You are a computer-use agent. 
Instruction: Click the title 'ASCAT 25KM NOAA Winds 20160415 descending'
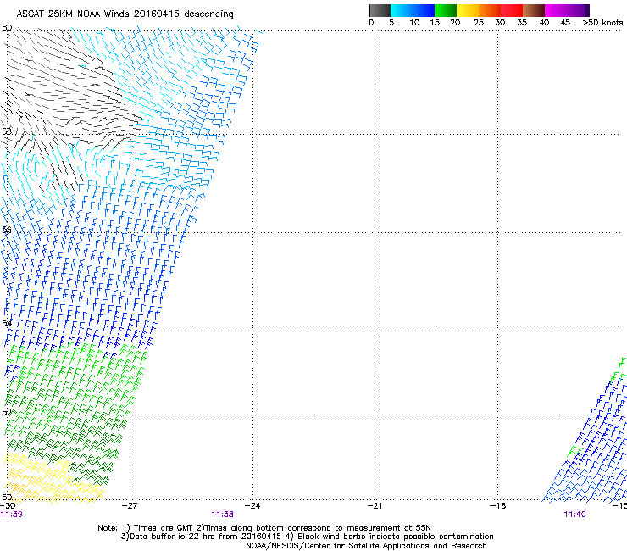tap(125, 14)
